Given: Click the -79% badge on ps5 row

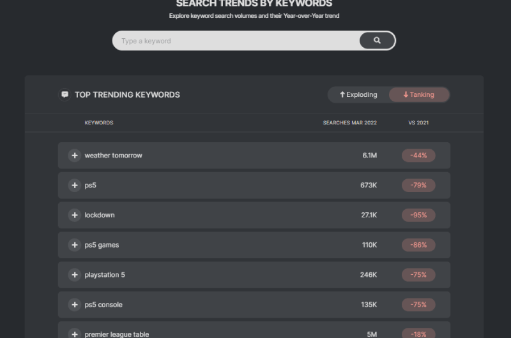Looking at the screenshot, I should coord(418,186).
